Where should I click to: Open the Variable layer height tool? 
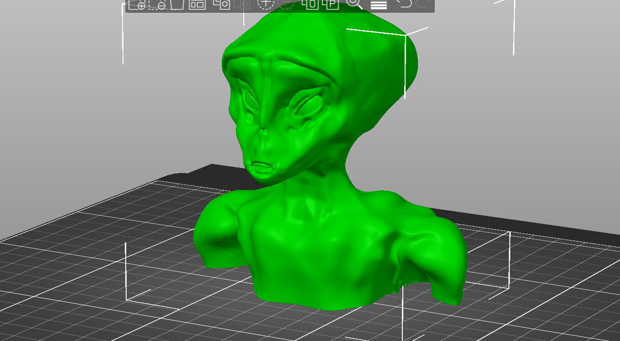(x=379, y=5)
